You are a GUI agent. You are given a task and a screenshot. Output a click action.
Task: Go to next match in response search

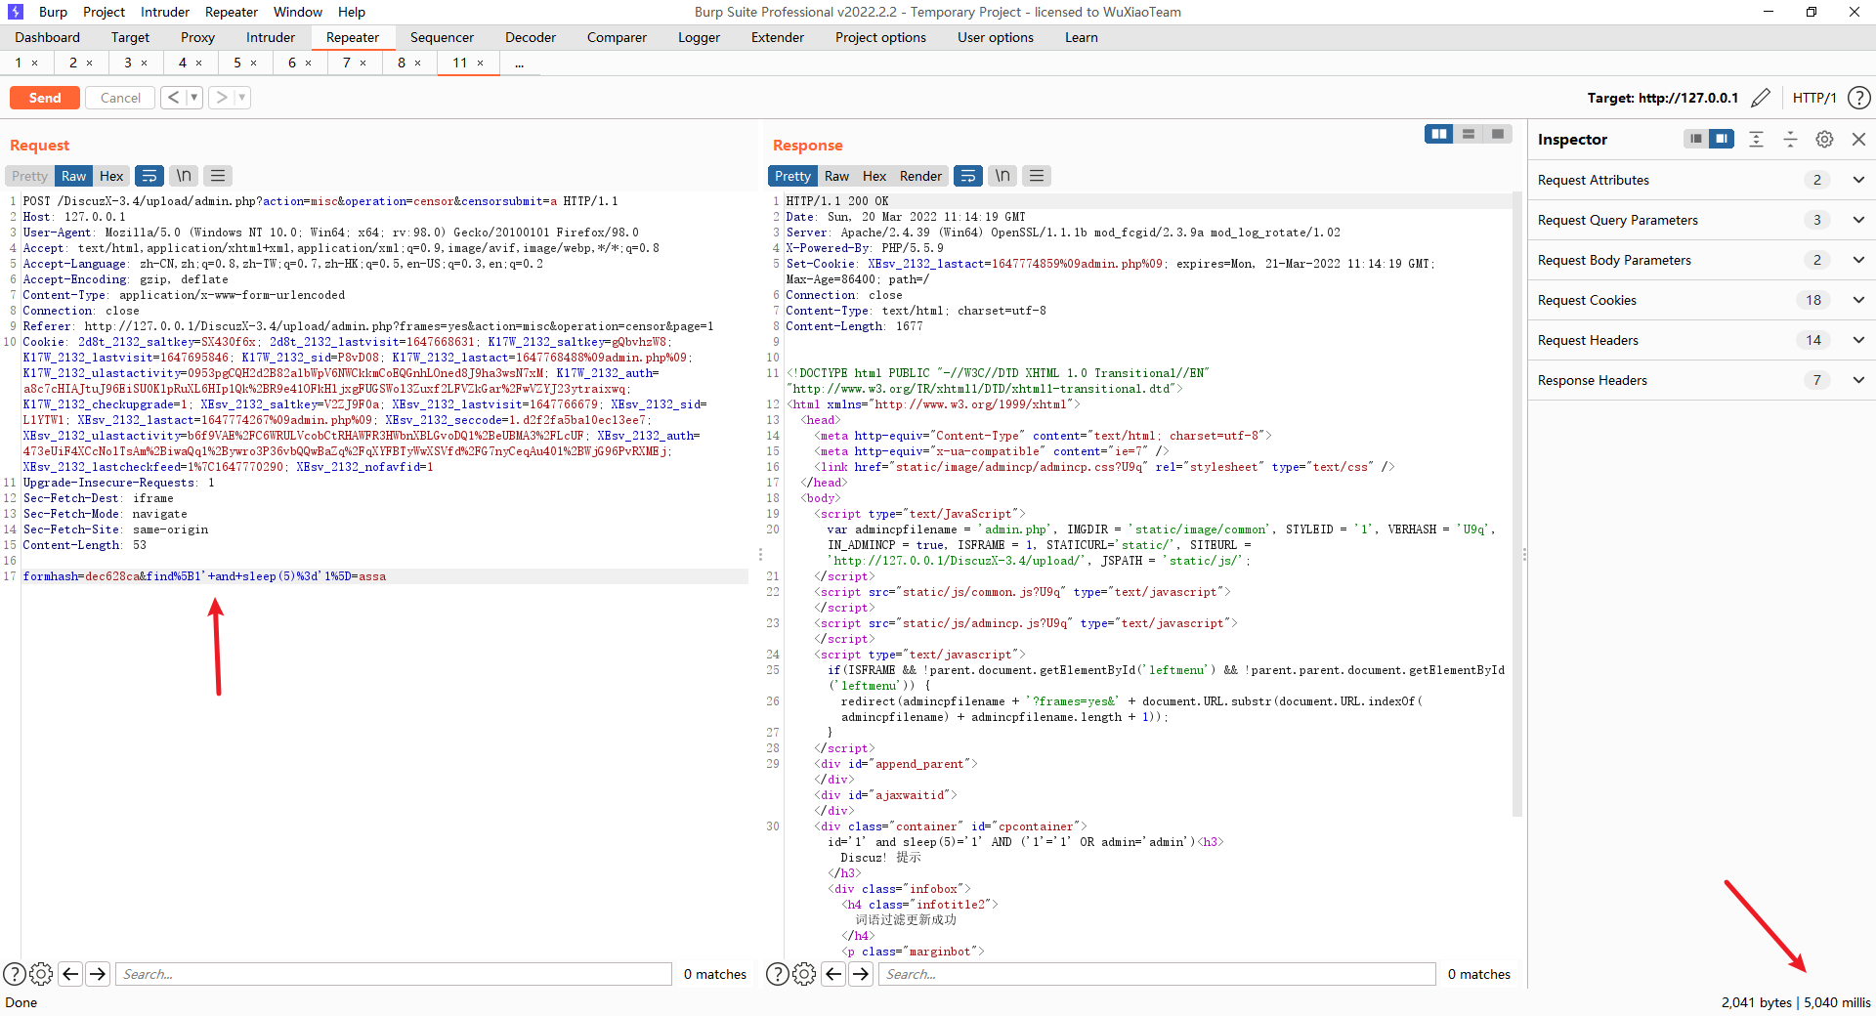click(861, 974)
